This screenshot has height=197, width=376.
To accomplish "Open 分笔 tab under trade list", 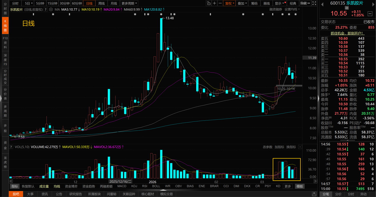I will point(326,194).
